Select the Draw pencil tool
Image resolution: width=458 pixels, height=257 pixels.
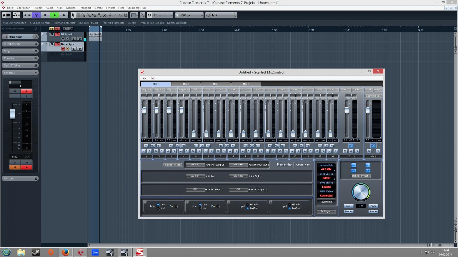(110, 15)
